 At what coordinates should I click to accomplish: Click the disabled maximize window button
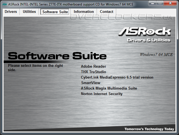point(160,3)
